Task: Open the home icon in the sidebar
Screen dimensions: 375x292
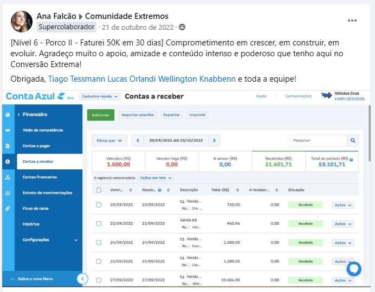Action: 8,115
